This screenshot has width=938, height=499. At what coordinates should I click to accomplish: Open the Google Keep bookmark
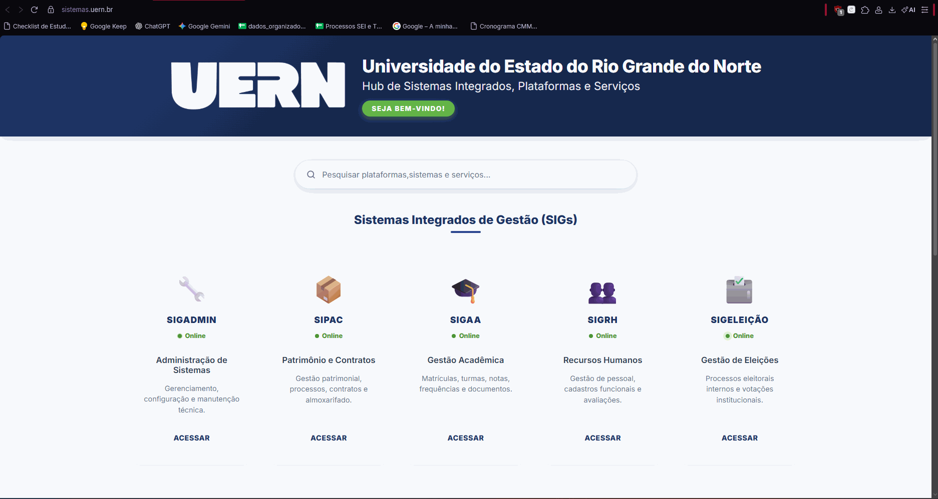(104, 26)
